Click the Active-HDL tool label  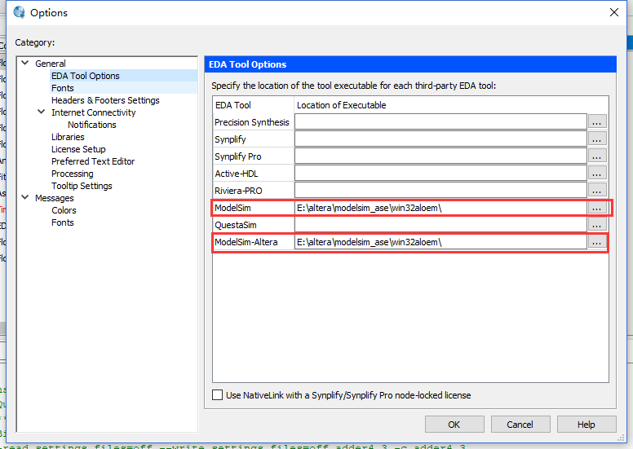pos(237,174)
